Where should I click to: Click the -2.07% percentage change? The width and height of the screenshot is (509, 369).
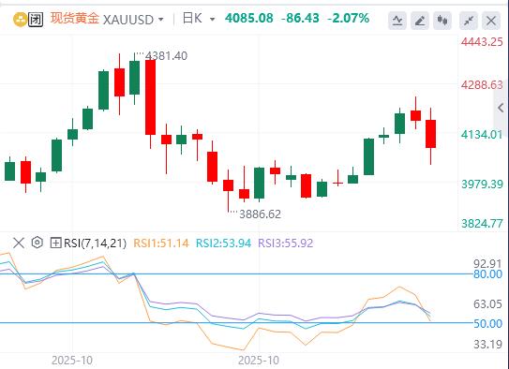tap(349, 18)
